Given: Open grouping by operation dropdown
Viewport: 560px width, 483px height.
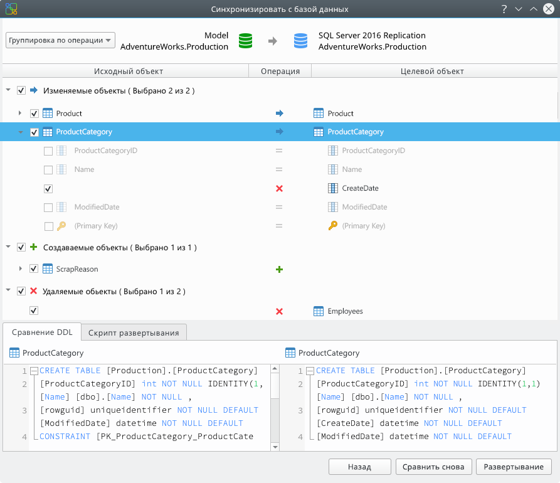Looking at the screenshot, I should [x=60, y=40].
